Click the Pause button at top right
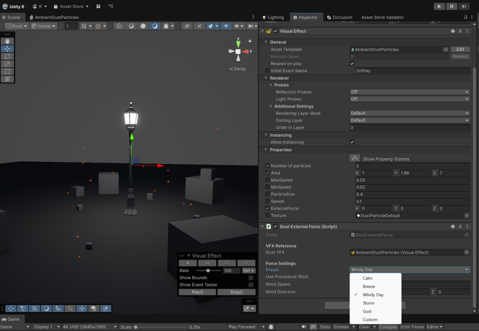 click(451, 6)
